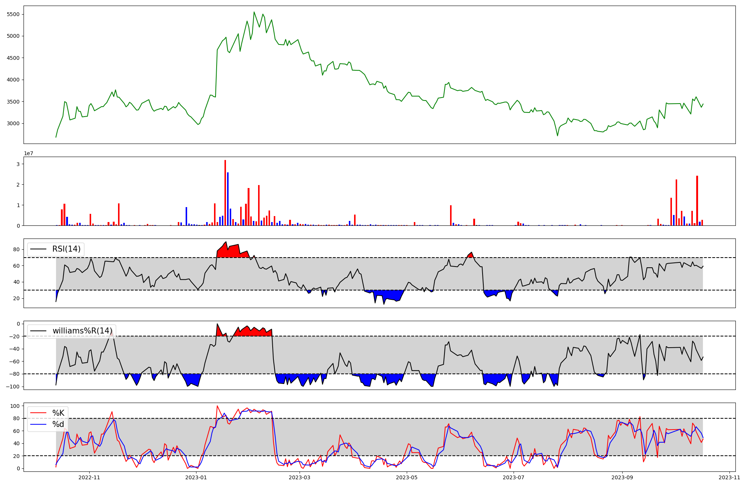Click the -100 tick on the Williams %R axis
The image size is (747, 486).
(12, 387)
